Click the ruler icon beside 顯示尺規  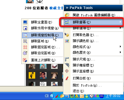tap(67, 59)
